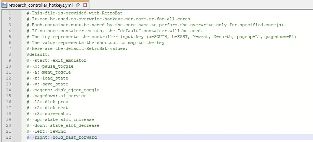Pin the retroarch_controller_hotkeys.yml tab
This screenshot has width=313, height=142.
click(78, 5)
